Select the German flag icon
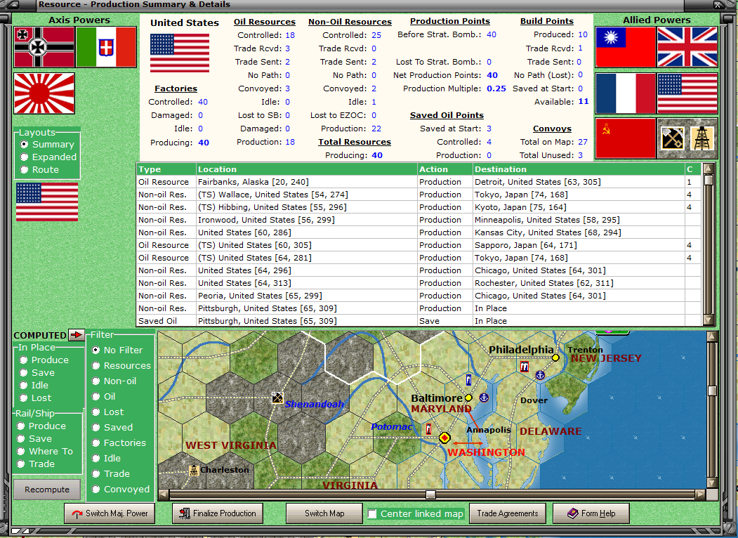 pyautogui.click(x=44, y=47)
